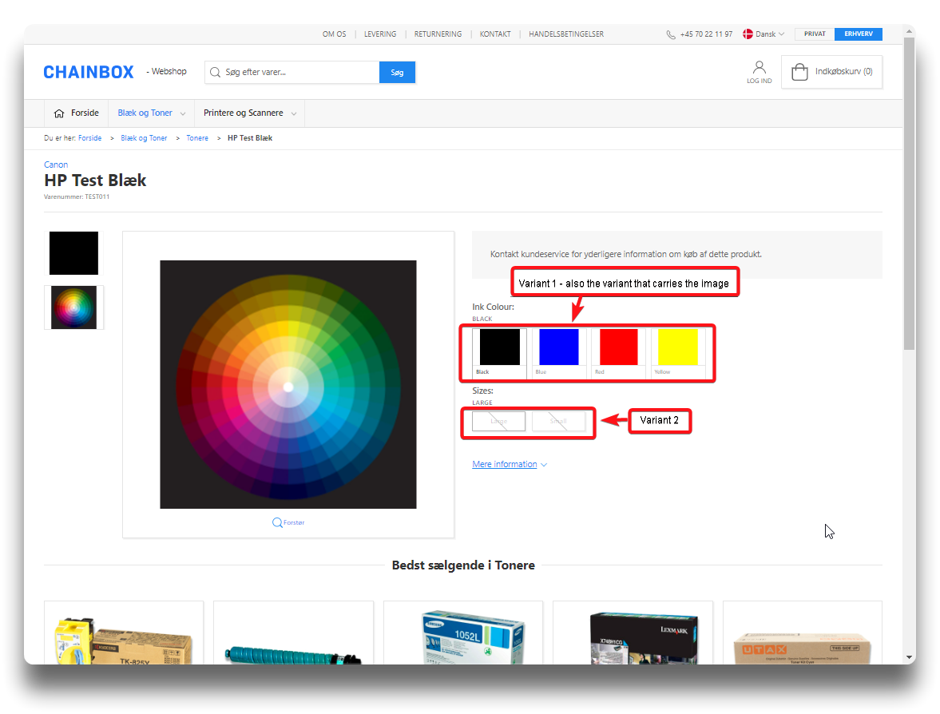Click the search magnifier icon in search box
The height and width of the screenshot is (714, 940).
(215, 73)
